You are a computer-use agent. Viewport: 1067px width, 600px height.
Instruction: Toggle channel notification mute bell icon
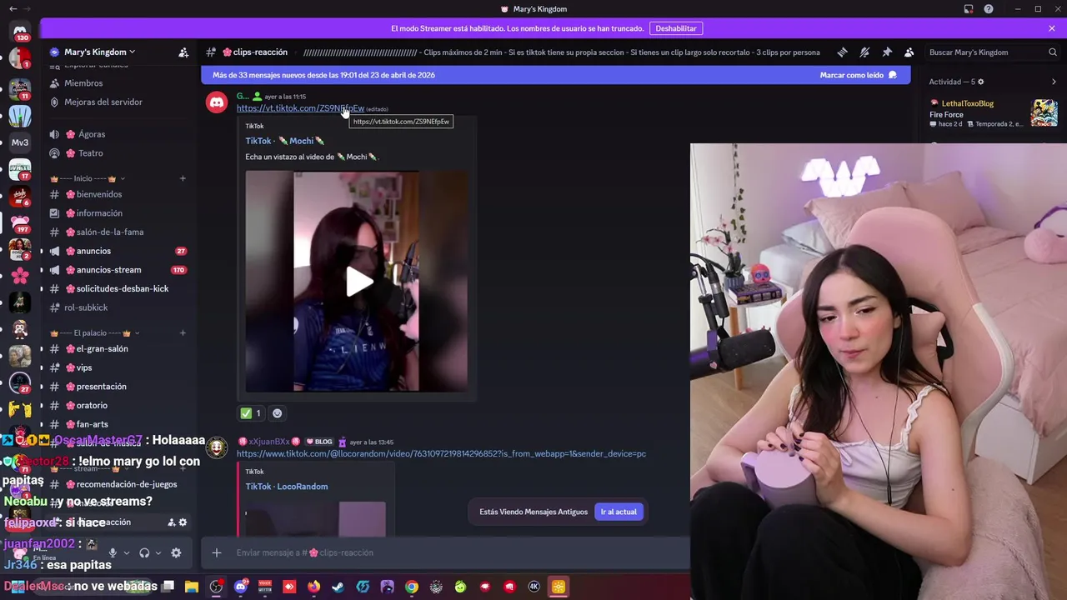click(864, 52)
